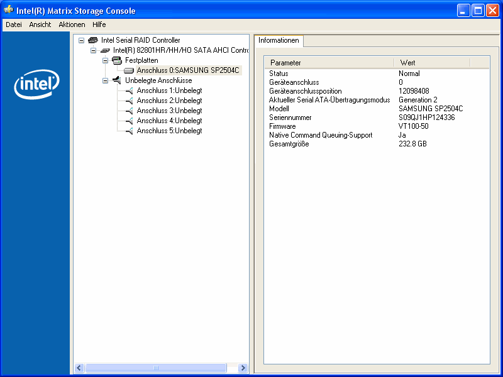
Task: Select the Festplatten tree item
Action: [x=141, y=60]
